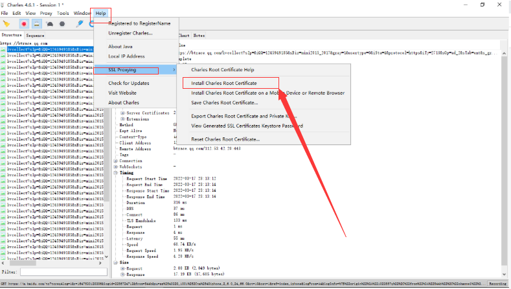
Task: Select Local IP Address menu item
Action: click(126, 56)
